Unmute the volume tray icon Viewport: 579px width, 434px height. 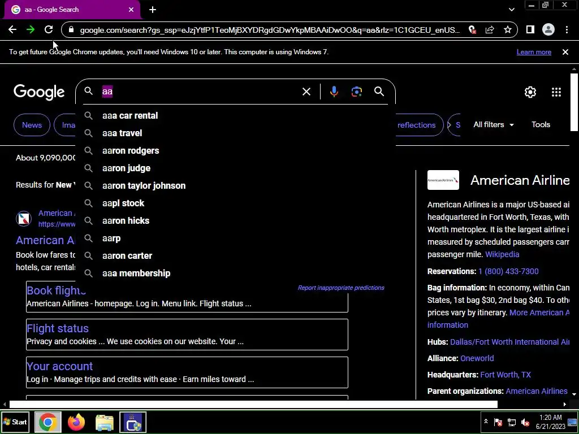coord(525,422)
